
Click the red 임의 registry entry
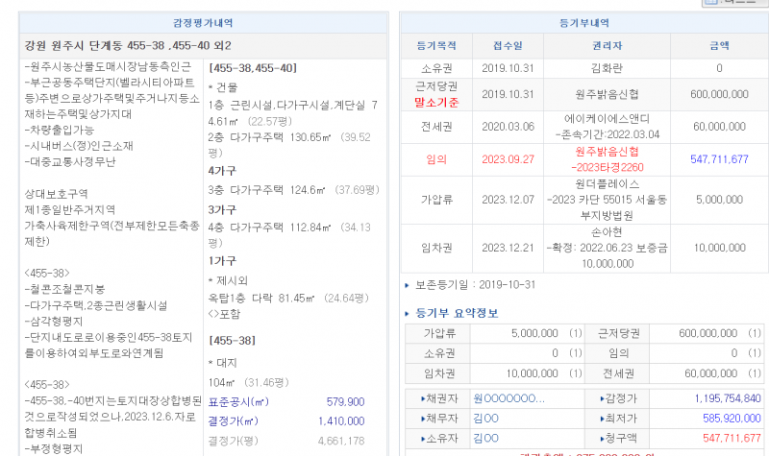(x=435, y=159)
